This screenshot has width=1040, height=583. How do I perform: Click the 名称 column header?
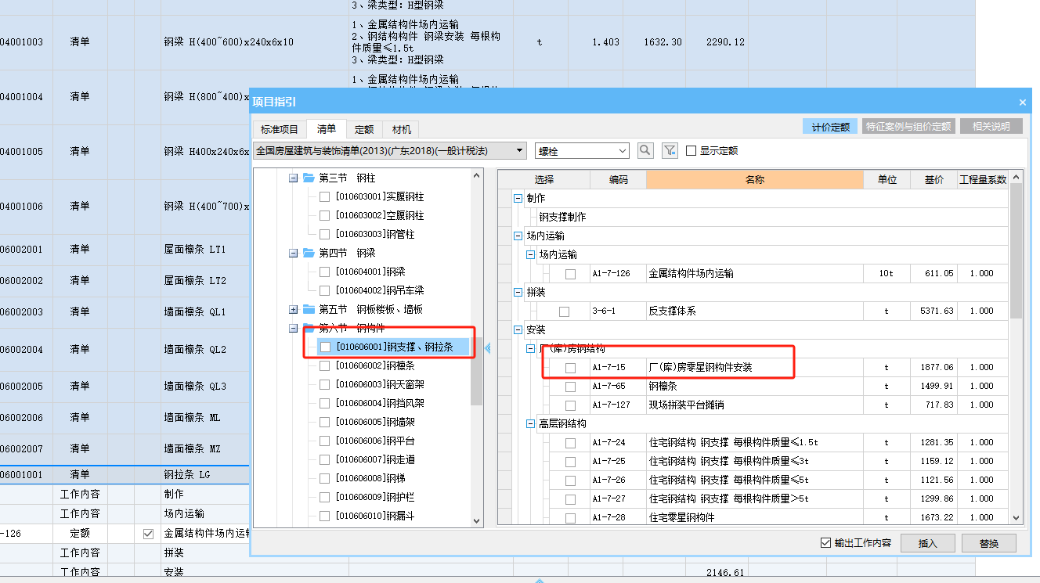click(755, 180)
